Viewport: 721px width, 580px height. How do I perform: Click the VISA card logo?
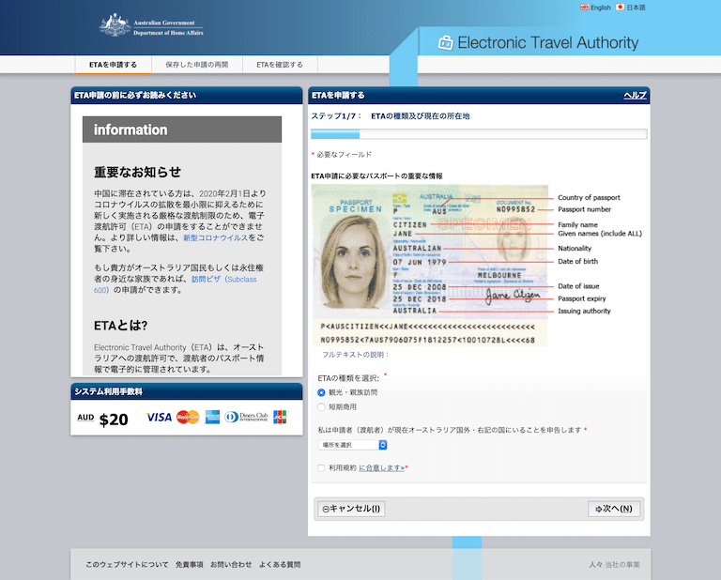click(159, 417)
